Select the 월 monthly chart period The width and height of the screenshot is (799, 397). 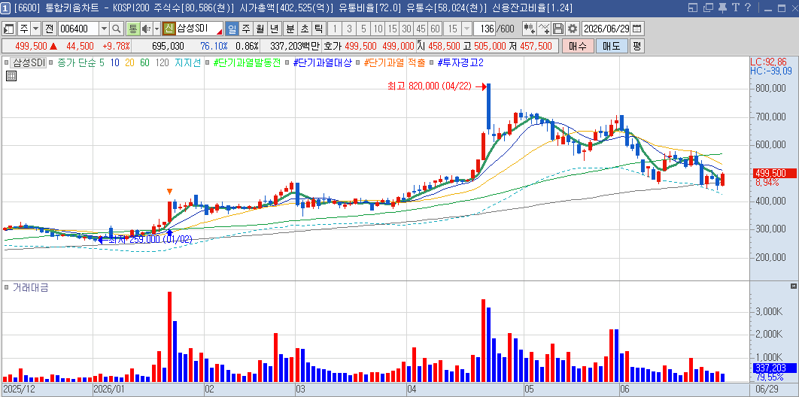point(260,29)
